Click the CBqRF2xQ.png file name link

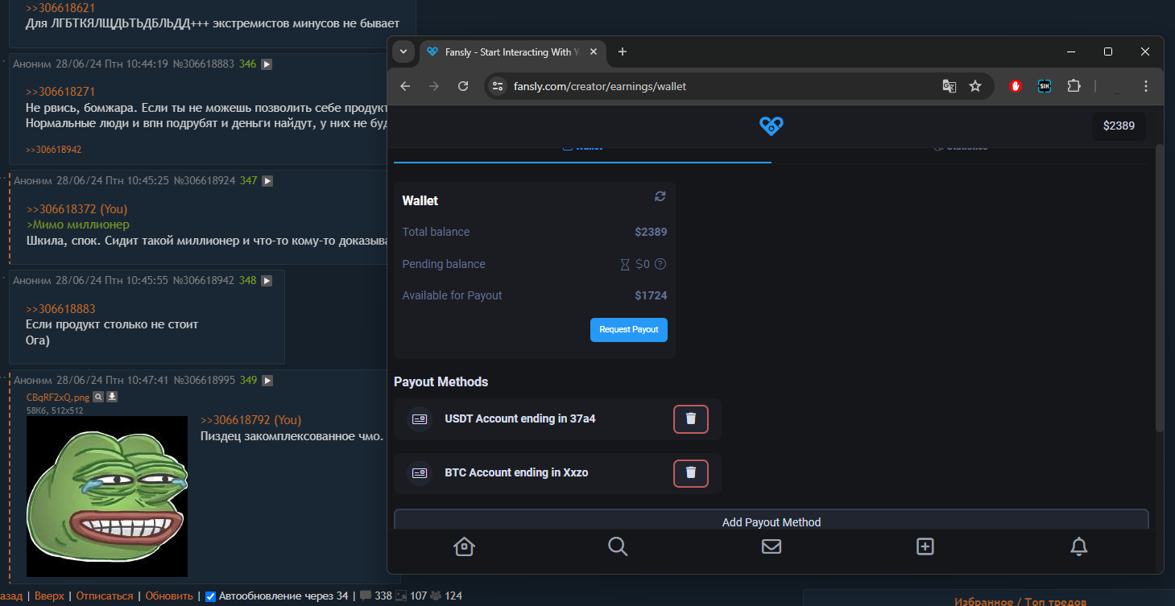pos(57,397)
